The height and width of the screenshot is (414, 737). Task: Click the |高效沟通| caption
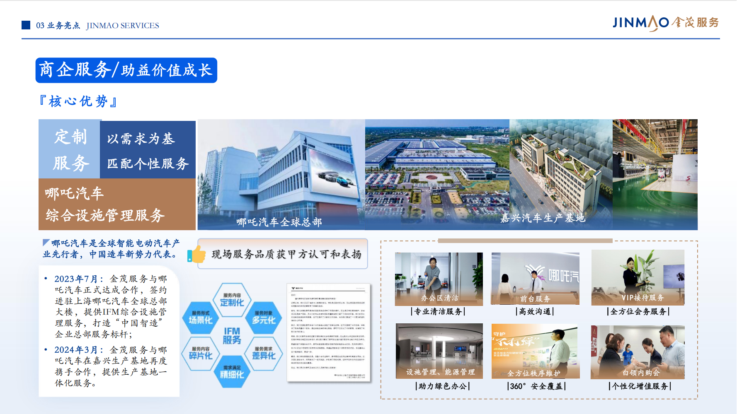pyautogui.click(x=535, y=311)
